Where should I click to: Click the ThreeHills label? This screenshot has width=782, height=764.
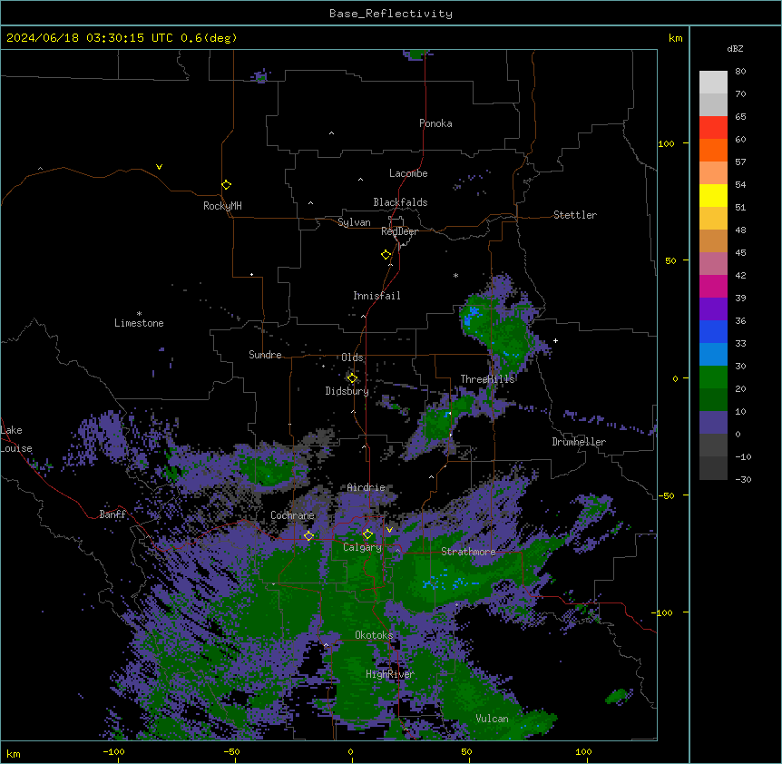click(487, 379)
